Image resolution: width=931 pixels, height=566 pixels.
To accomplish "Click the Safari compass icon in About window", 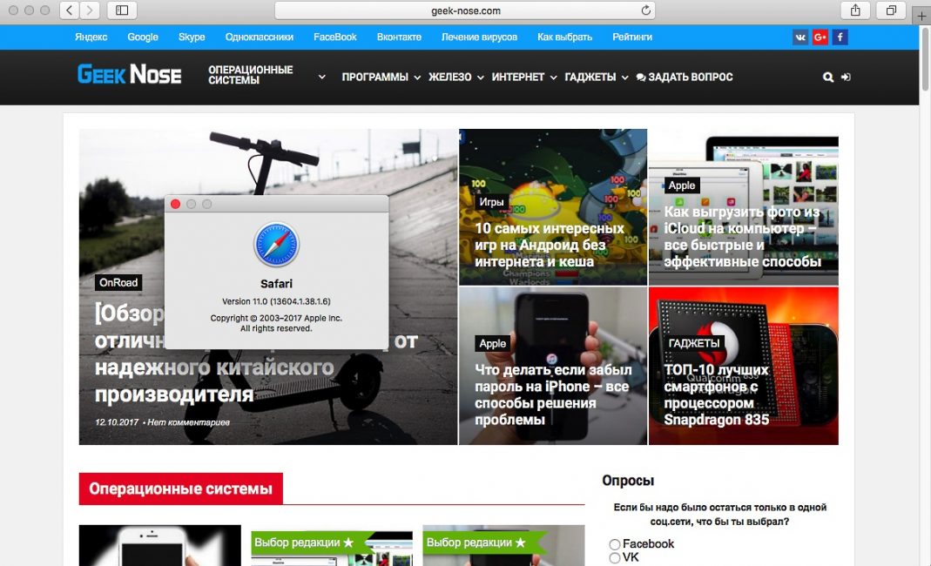I will (276, 245).
